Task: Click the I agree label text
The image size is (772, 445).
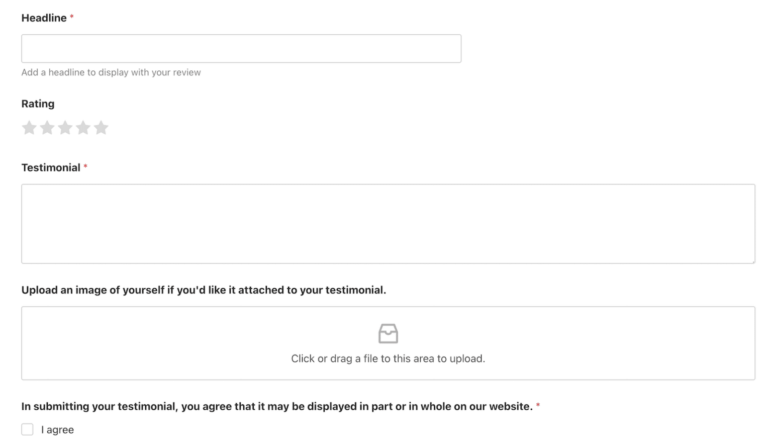Action: click(x=57, y=429)
